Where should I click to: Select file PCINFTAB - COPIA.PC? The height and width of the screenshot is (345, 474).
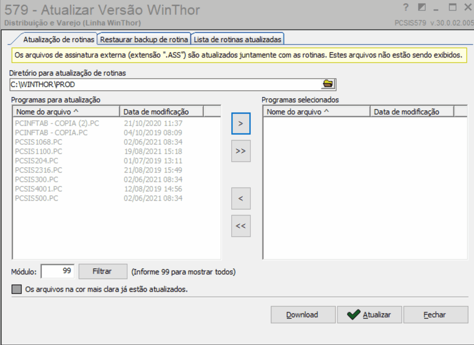[51, 133]
